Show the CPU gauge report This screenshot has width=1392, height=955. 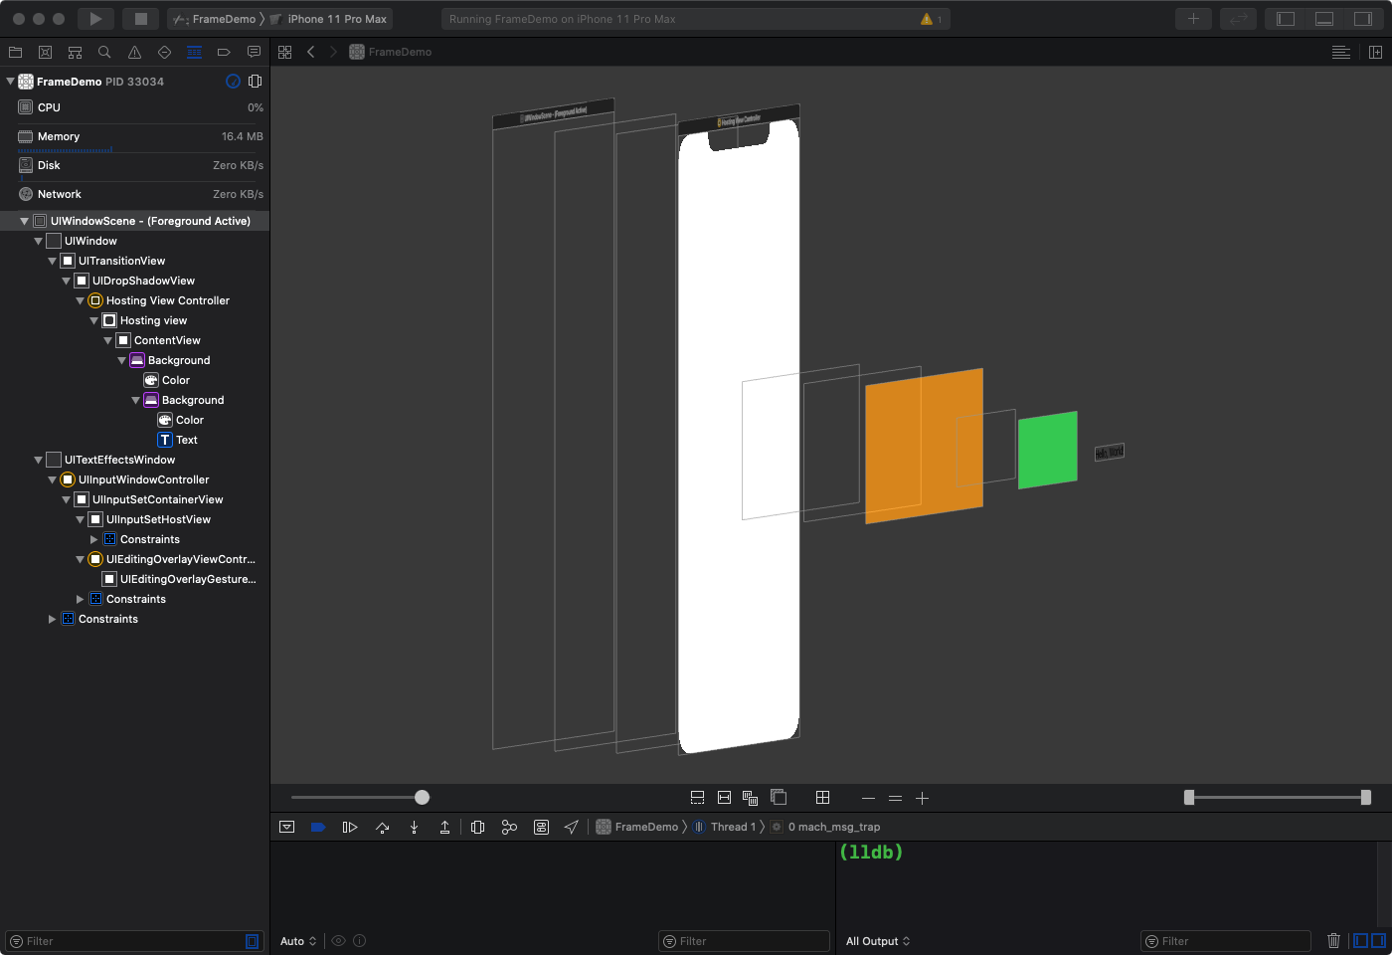coord(134,107)
